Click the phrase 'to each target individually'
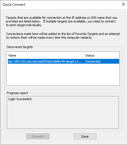The height and width of the screenshot is (145, 128). click(x=24, y=25)
